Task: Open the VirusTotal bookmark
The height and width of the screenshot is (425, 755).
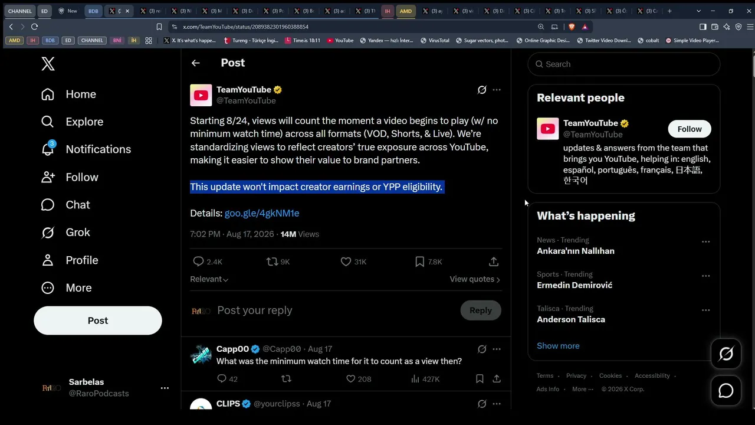Action: (435, 41)
